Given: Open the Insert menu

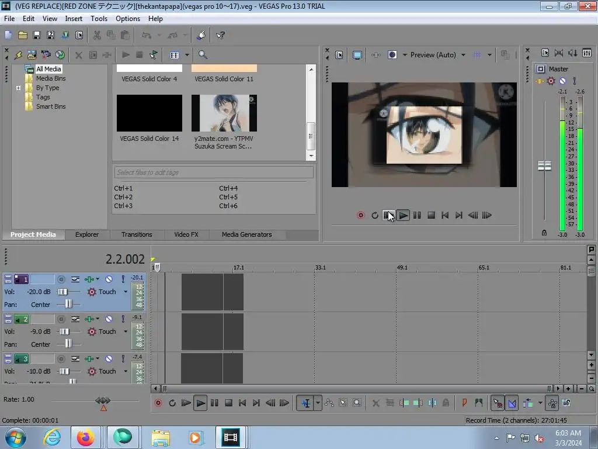Looking at the screenshot, I should tap(74, 19).
